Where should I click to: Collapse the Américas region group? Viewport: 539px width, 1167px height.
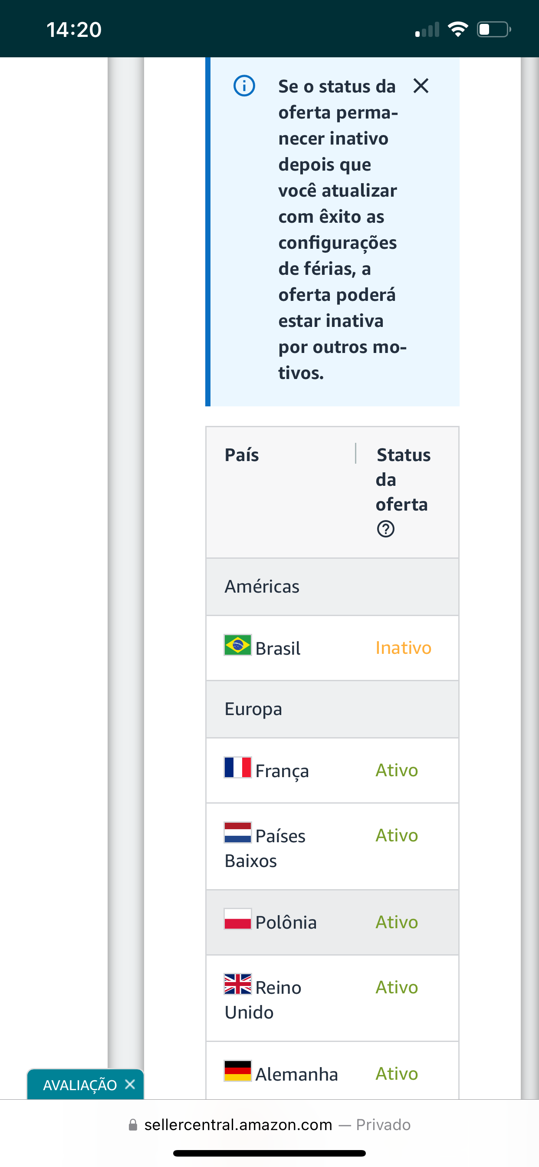pos(332,587)
